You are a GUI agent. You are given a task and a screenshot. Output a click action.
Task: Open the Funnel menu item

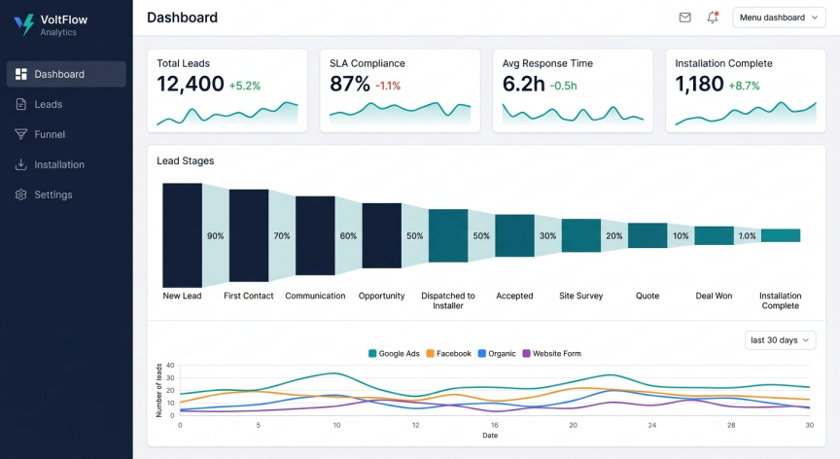coord(66,134)
